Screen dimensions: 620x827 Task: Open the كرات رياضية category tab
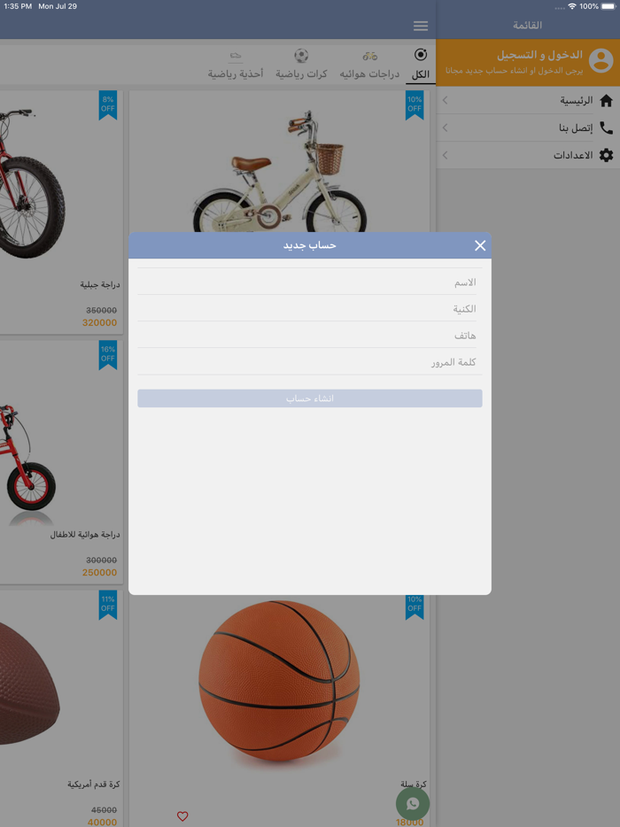[x=301, y=65]
